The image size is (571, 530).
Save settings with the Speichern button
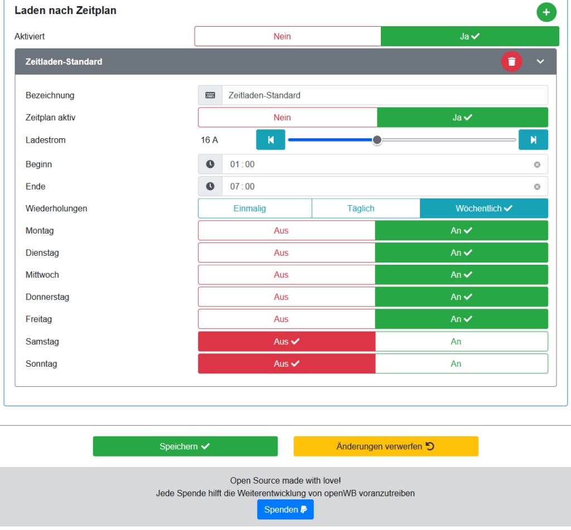pos(185,446)
